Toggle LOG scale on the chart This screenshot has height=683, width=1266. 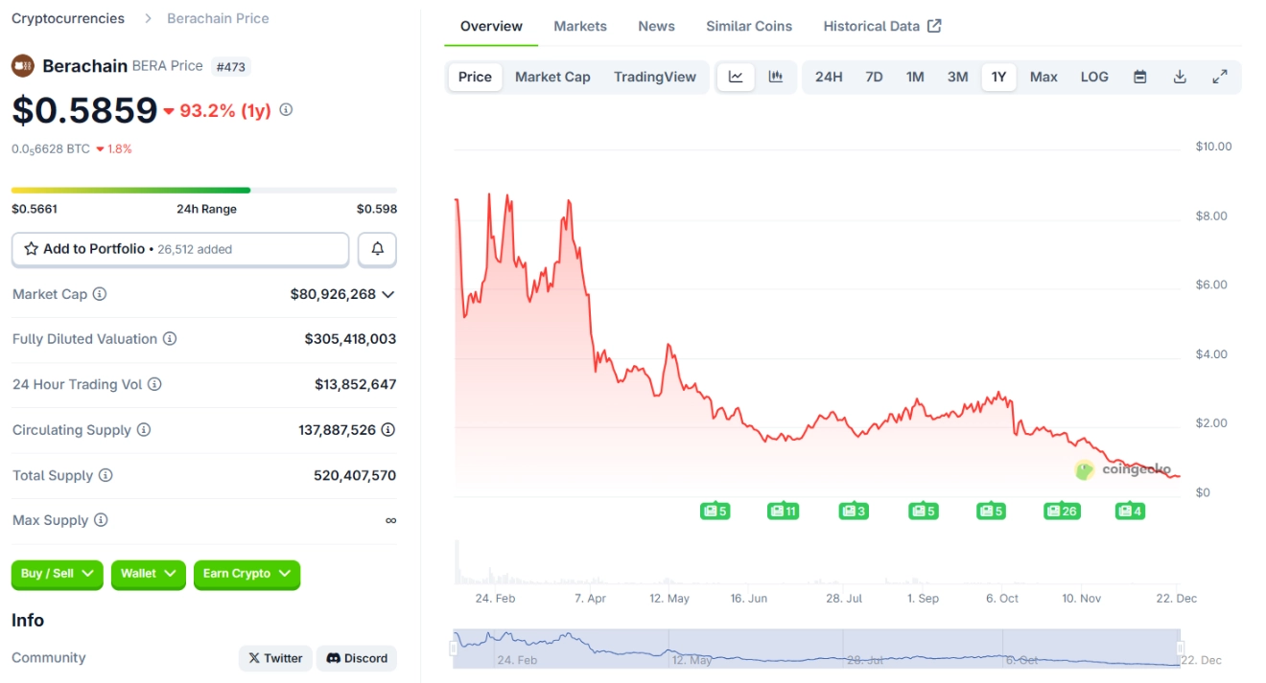point(1093,77)
